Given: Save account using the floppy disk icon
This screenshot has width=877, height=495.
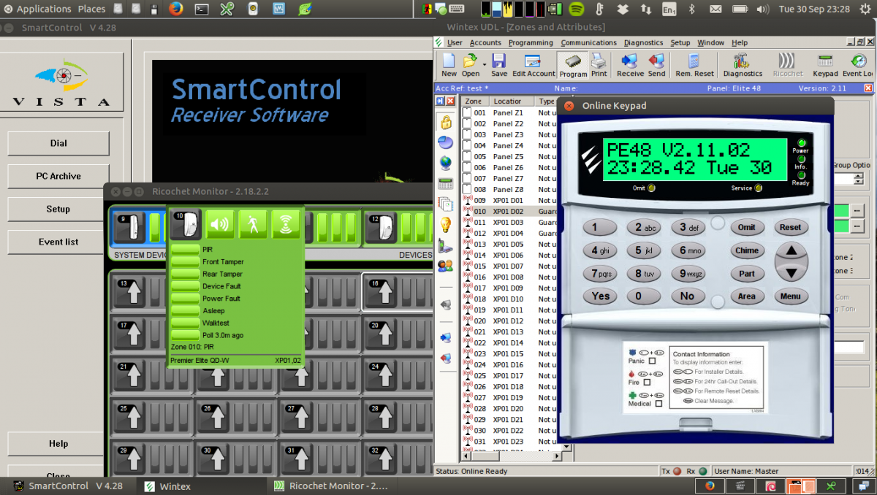Looking at the screenshot, I should pyautogui.click(x=499, y=65).
